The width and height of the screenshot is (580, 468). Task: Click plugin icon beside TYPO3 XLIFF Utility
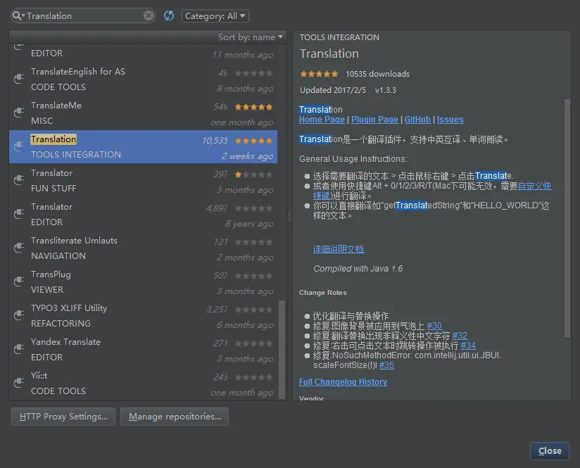click(x=18, y=315)
